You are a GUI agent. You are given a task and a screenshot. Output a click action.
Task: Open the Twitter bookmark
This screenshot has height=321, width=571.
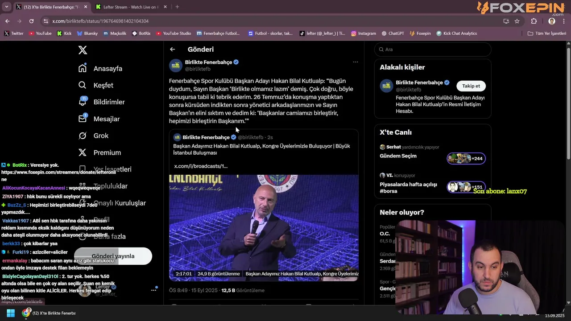(x=13, y=33)
